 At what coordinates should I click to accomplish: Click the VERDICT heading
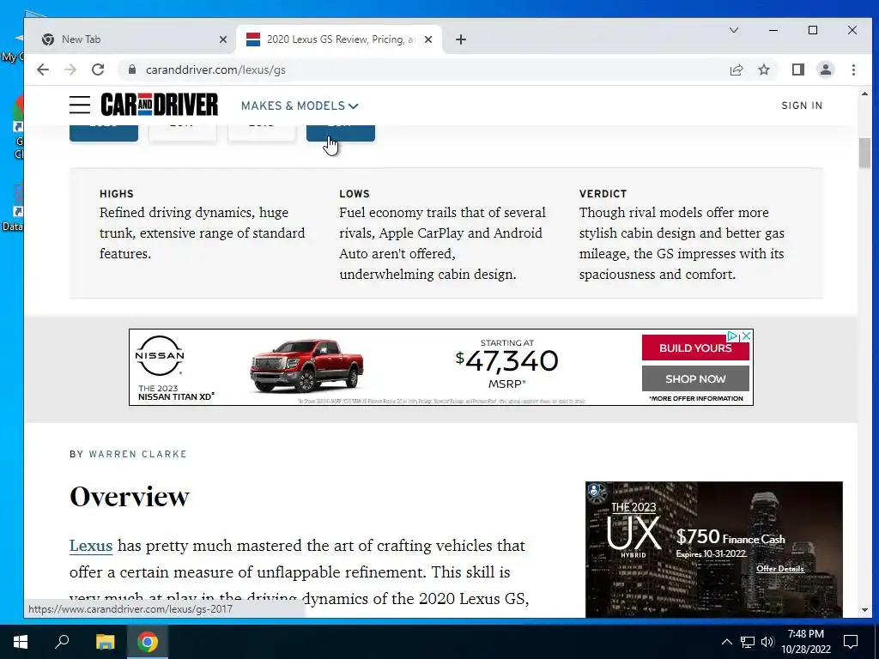click(603, 194)
